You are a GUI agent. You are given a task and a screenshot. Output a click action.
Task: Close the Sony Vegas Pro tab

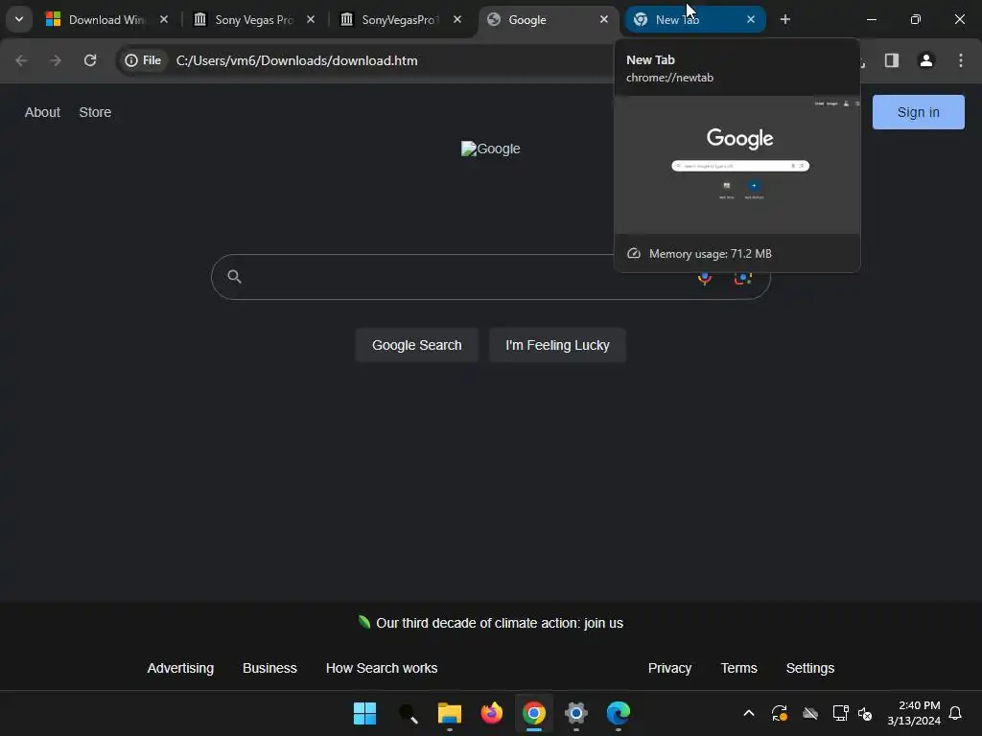click(x=311, y=19)
